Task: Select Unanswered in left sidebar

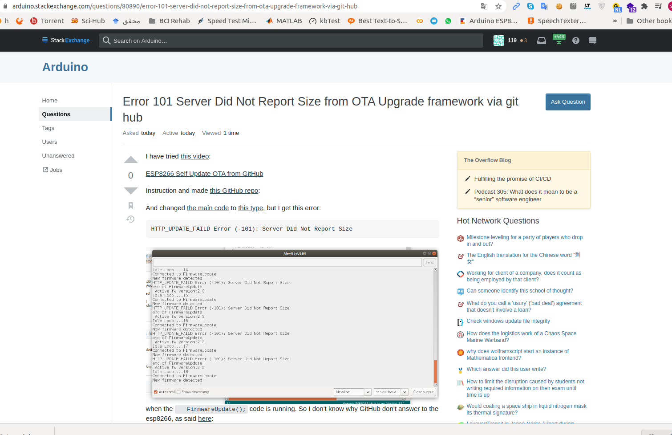Action: pos(58,156)
